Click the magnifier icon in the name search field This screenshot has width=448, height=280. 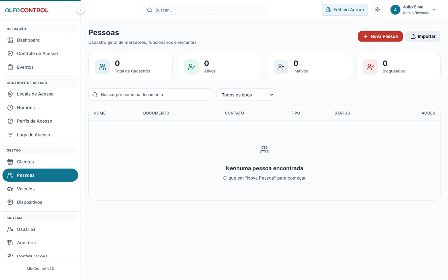95,95
